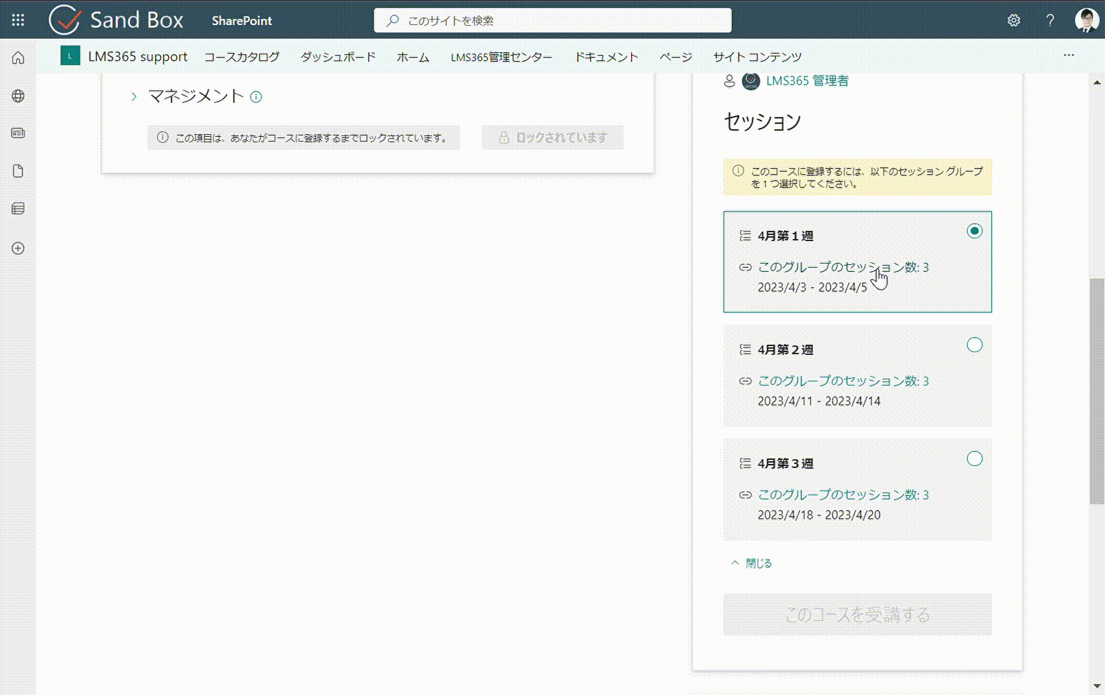The width and height of the screenshot is (1105, 695).
Task: Open LMS365管理センター in site navigation
Action: click(501, 57)
